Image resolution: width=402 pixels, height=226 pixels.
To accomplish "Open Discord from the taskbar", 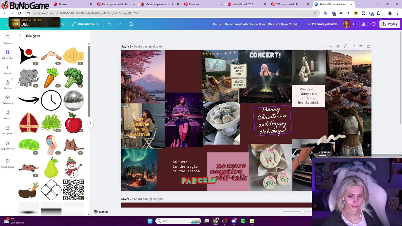I will [x=234, y=221].
